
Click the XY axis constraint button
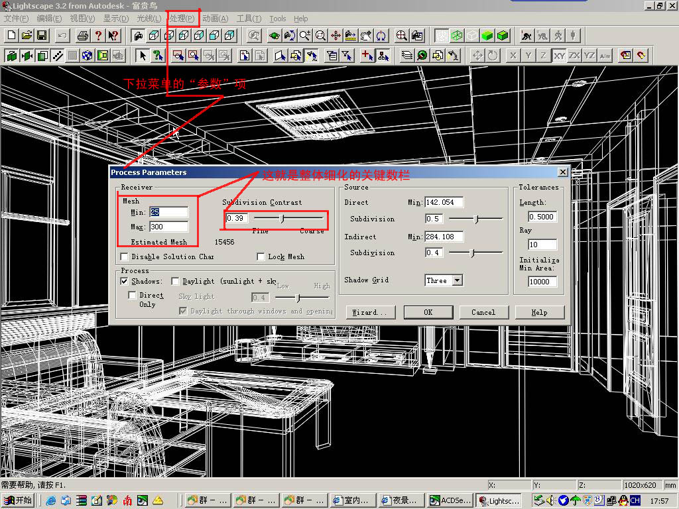[x=559, y=56]
